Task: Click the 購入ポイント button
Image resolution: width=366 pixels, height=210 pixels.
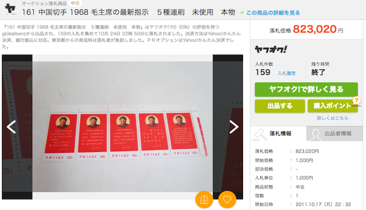Action: [x=333, y=106]
